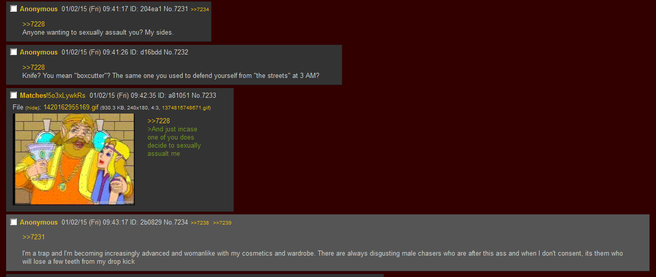This screenshot has height=277, width=656.
Task: Click the >>7228 quote link in Matches post
Action: point(159,121)
